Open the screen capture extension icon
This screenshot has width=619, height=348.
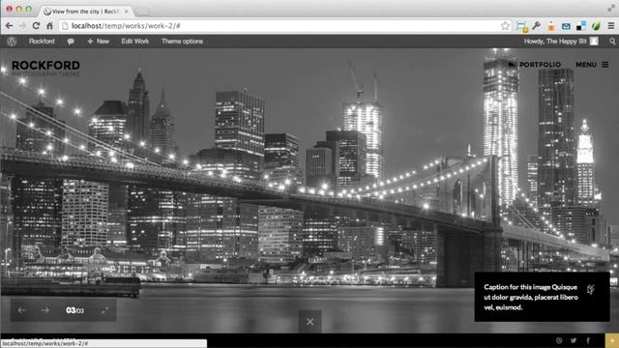coord(522,26)
